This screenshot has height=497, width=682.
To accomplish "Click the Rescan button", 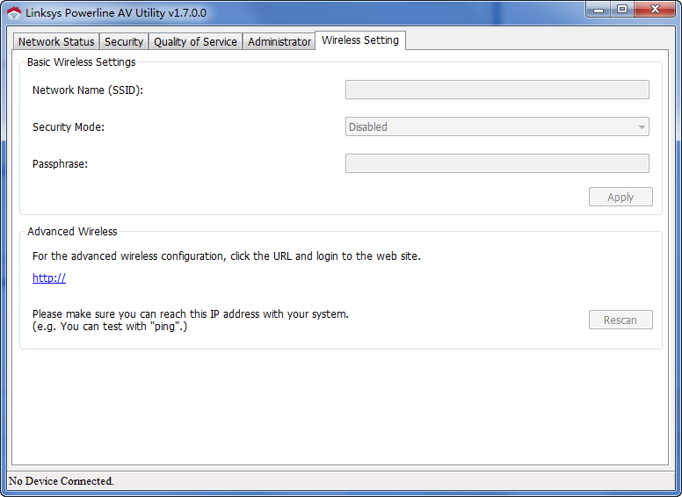I will (620, 320).
